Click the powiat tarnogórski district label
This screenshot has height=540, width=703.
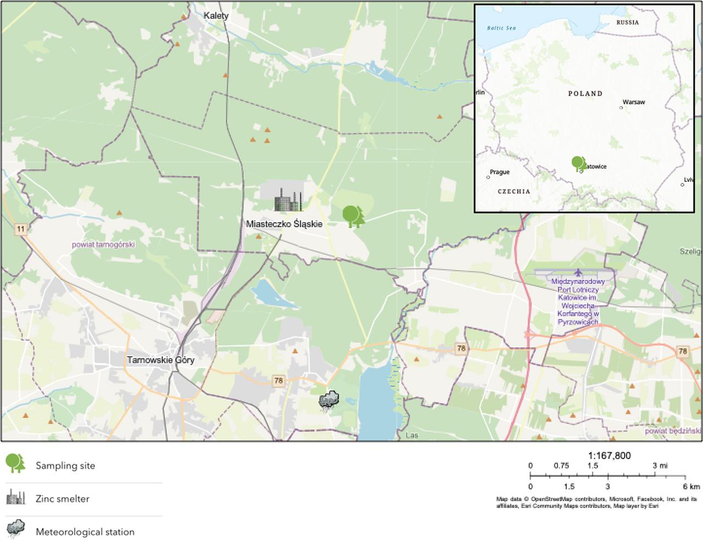103,244
